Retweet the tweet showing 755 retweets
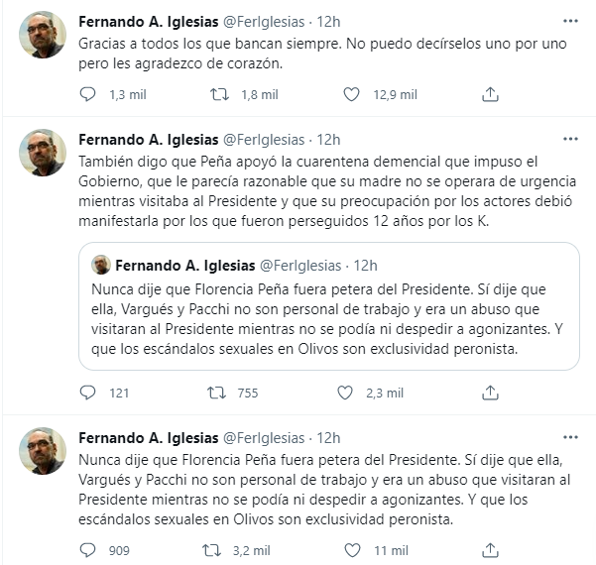Viewport: 596px width, 565px height. pyautogui.click(x=216, y=393)
